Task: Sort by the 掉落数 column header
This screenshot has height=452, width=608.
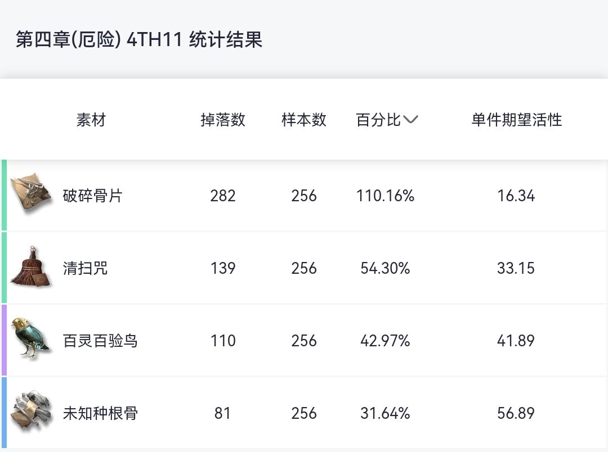Action: (223, 120)
